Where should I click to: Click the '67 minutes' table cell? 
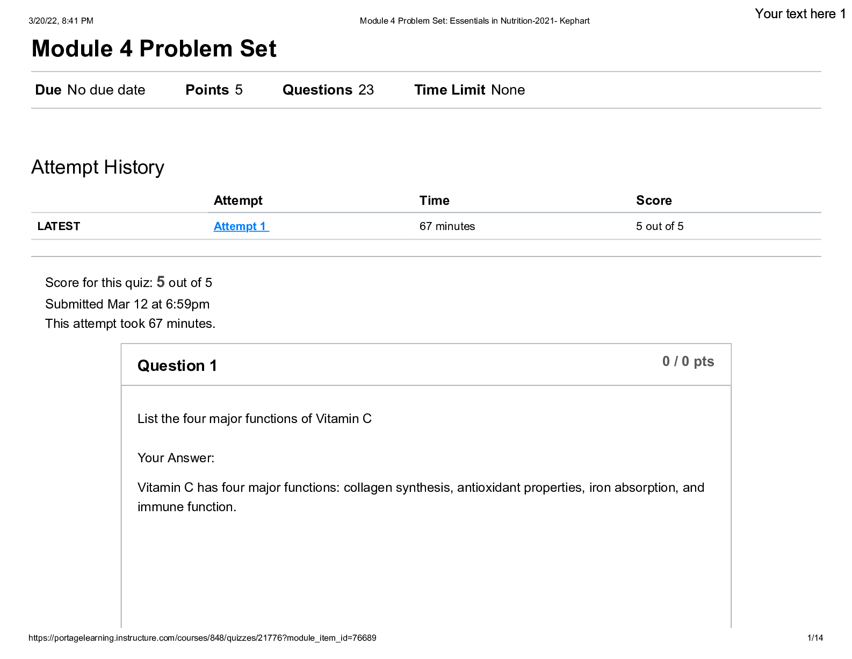click(447, 226)
